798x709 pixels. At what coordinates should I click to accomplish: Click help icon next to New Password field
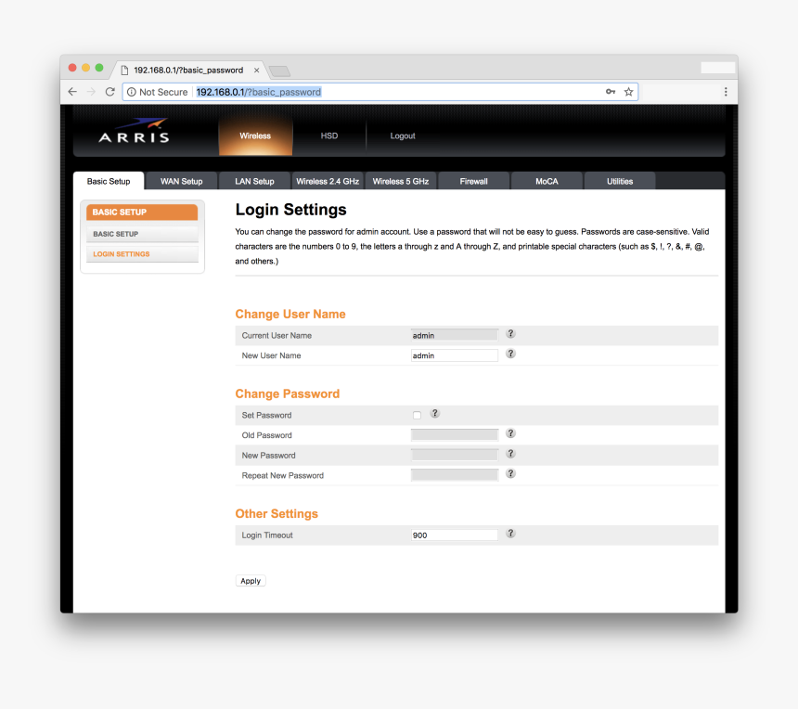point(510,453)
